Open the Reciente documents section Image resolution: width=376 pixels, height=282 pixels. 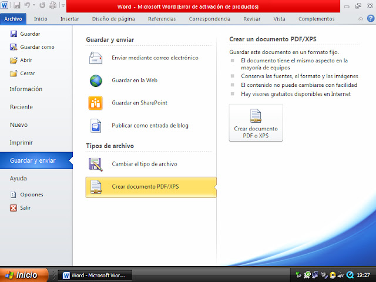click(x=21, y=107)
